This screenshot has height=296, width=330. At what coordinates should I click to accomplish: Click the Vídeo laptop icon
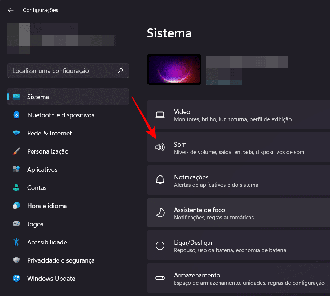coord(160,115)
